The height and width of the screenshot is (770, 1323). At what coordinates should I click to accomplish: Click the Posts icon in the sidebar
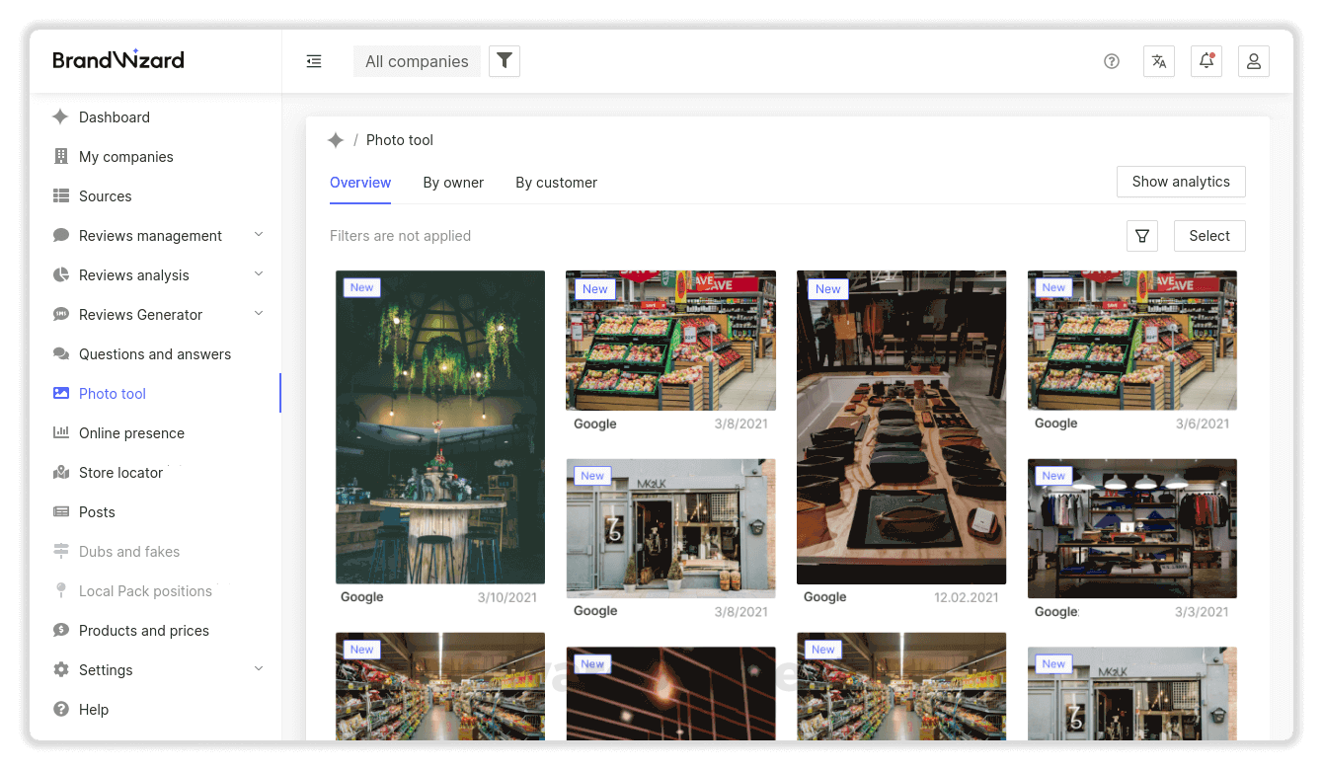(61, 511)
